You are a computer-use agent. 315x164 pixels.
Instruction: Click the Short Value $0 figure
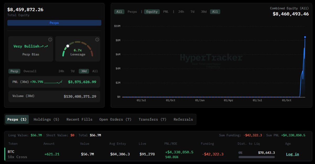point(72,135)
